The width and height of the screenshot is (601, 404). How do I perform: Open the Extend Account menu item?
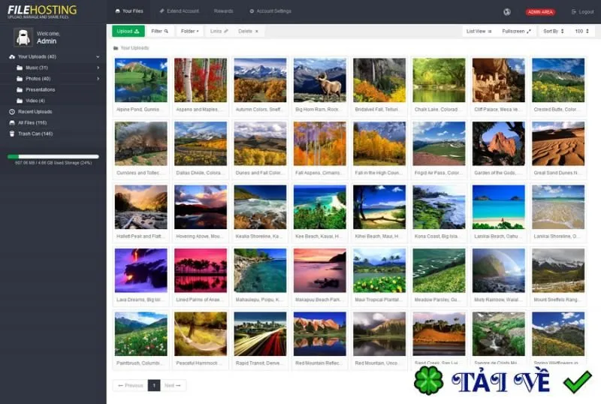point(180,11)
